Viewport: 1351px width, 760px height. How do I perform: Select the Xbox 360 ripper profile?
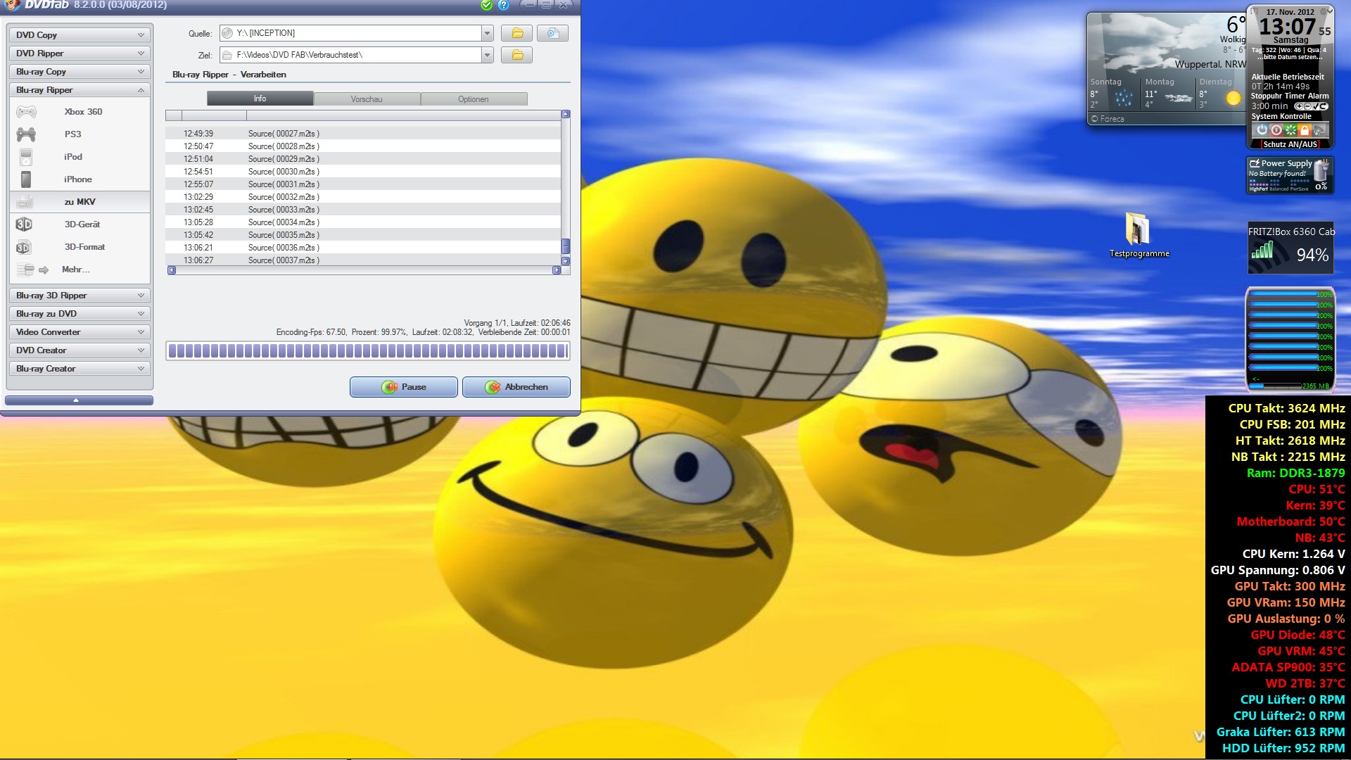82,111
